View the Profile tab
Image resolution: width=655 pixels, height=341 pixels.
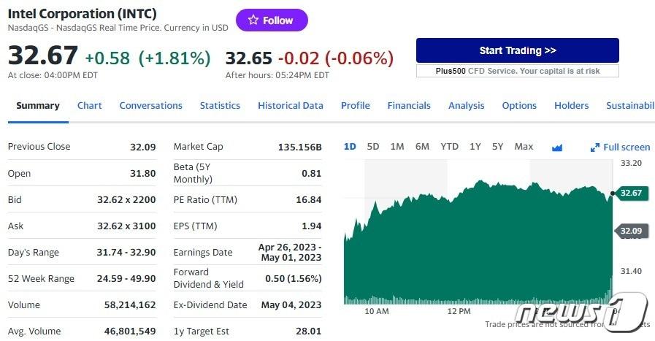[x=355, y=105]
